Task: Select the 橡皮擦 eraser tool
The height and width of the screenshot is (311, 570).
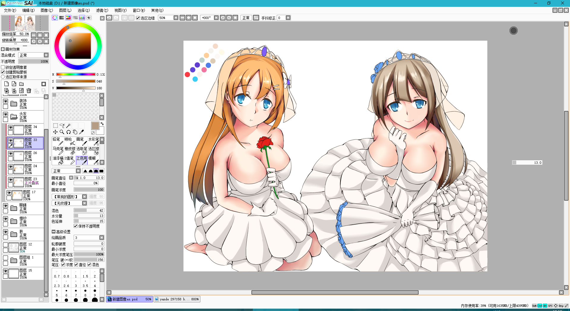Action: (x=70, y=151)
